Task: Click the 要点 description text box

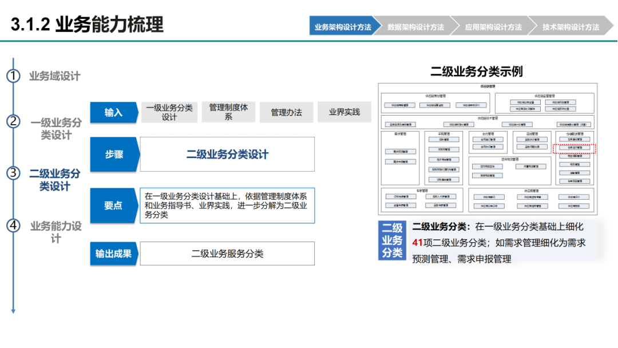Action: [227, 205]
